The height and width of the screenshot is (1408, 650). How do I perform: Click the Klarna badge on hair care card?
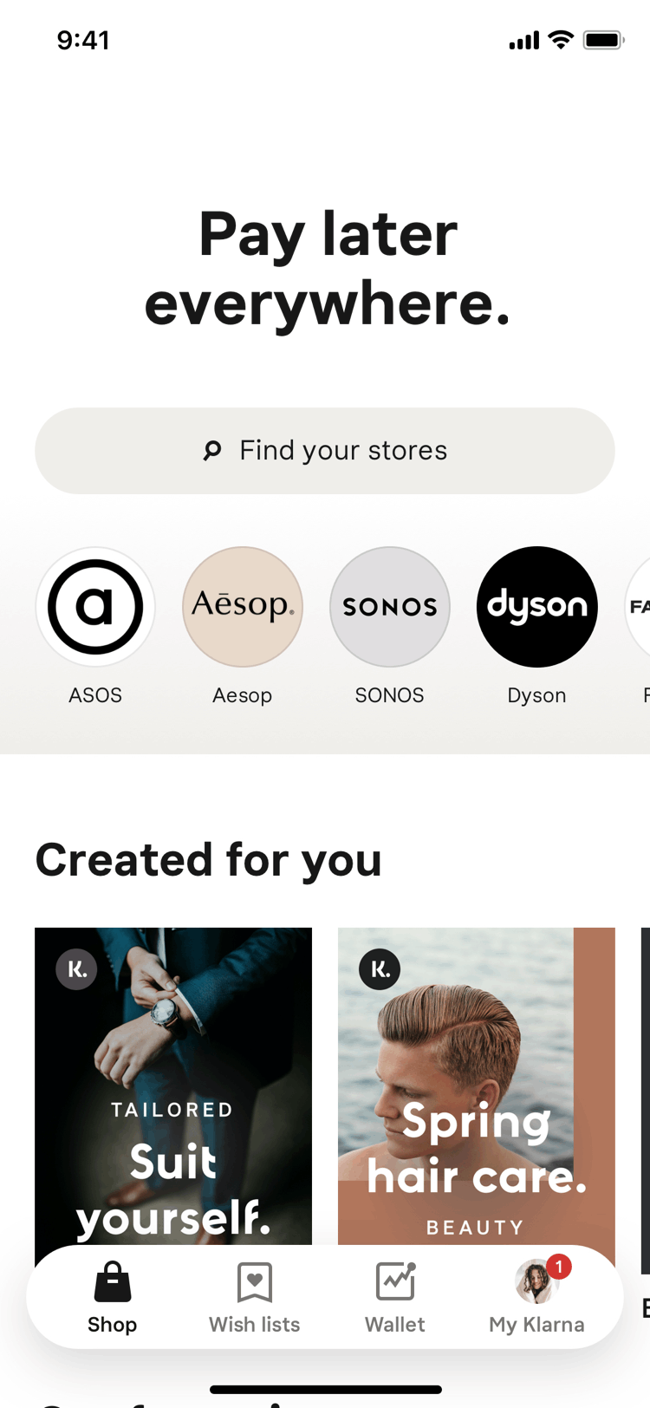coord(380,969)
